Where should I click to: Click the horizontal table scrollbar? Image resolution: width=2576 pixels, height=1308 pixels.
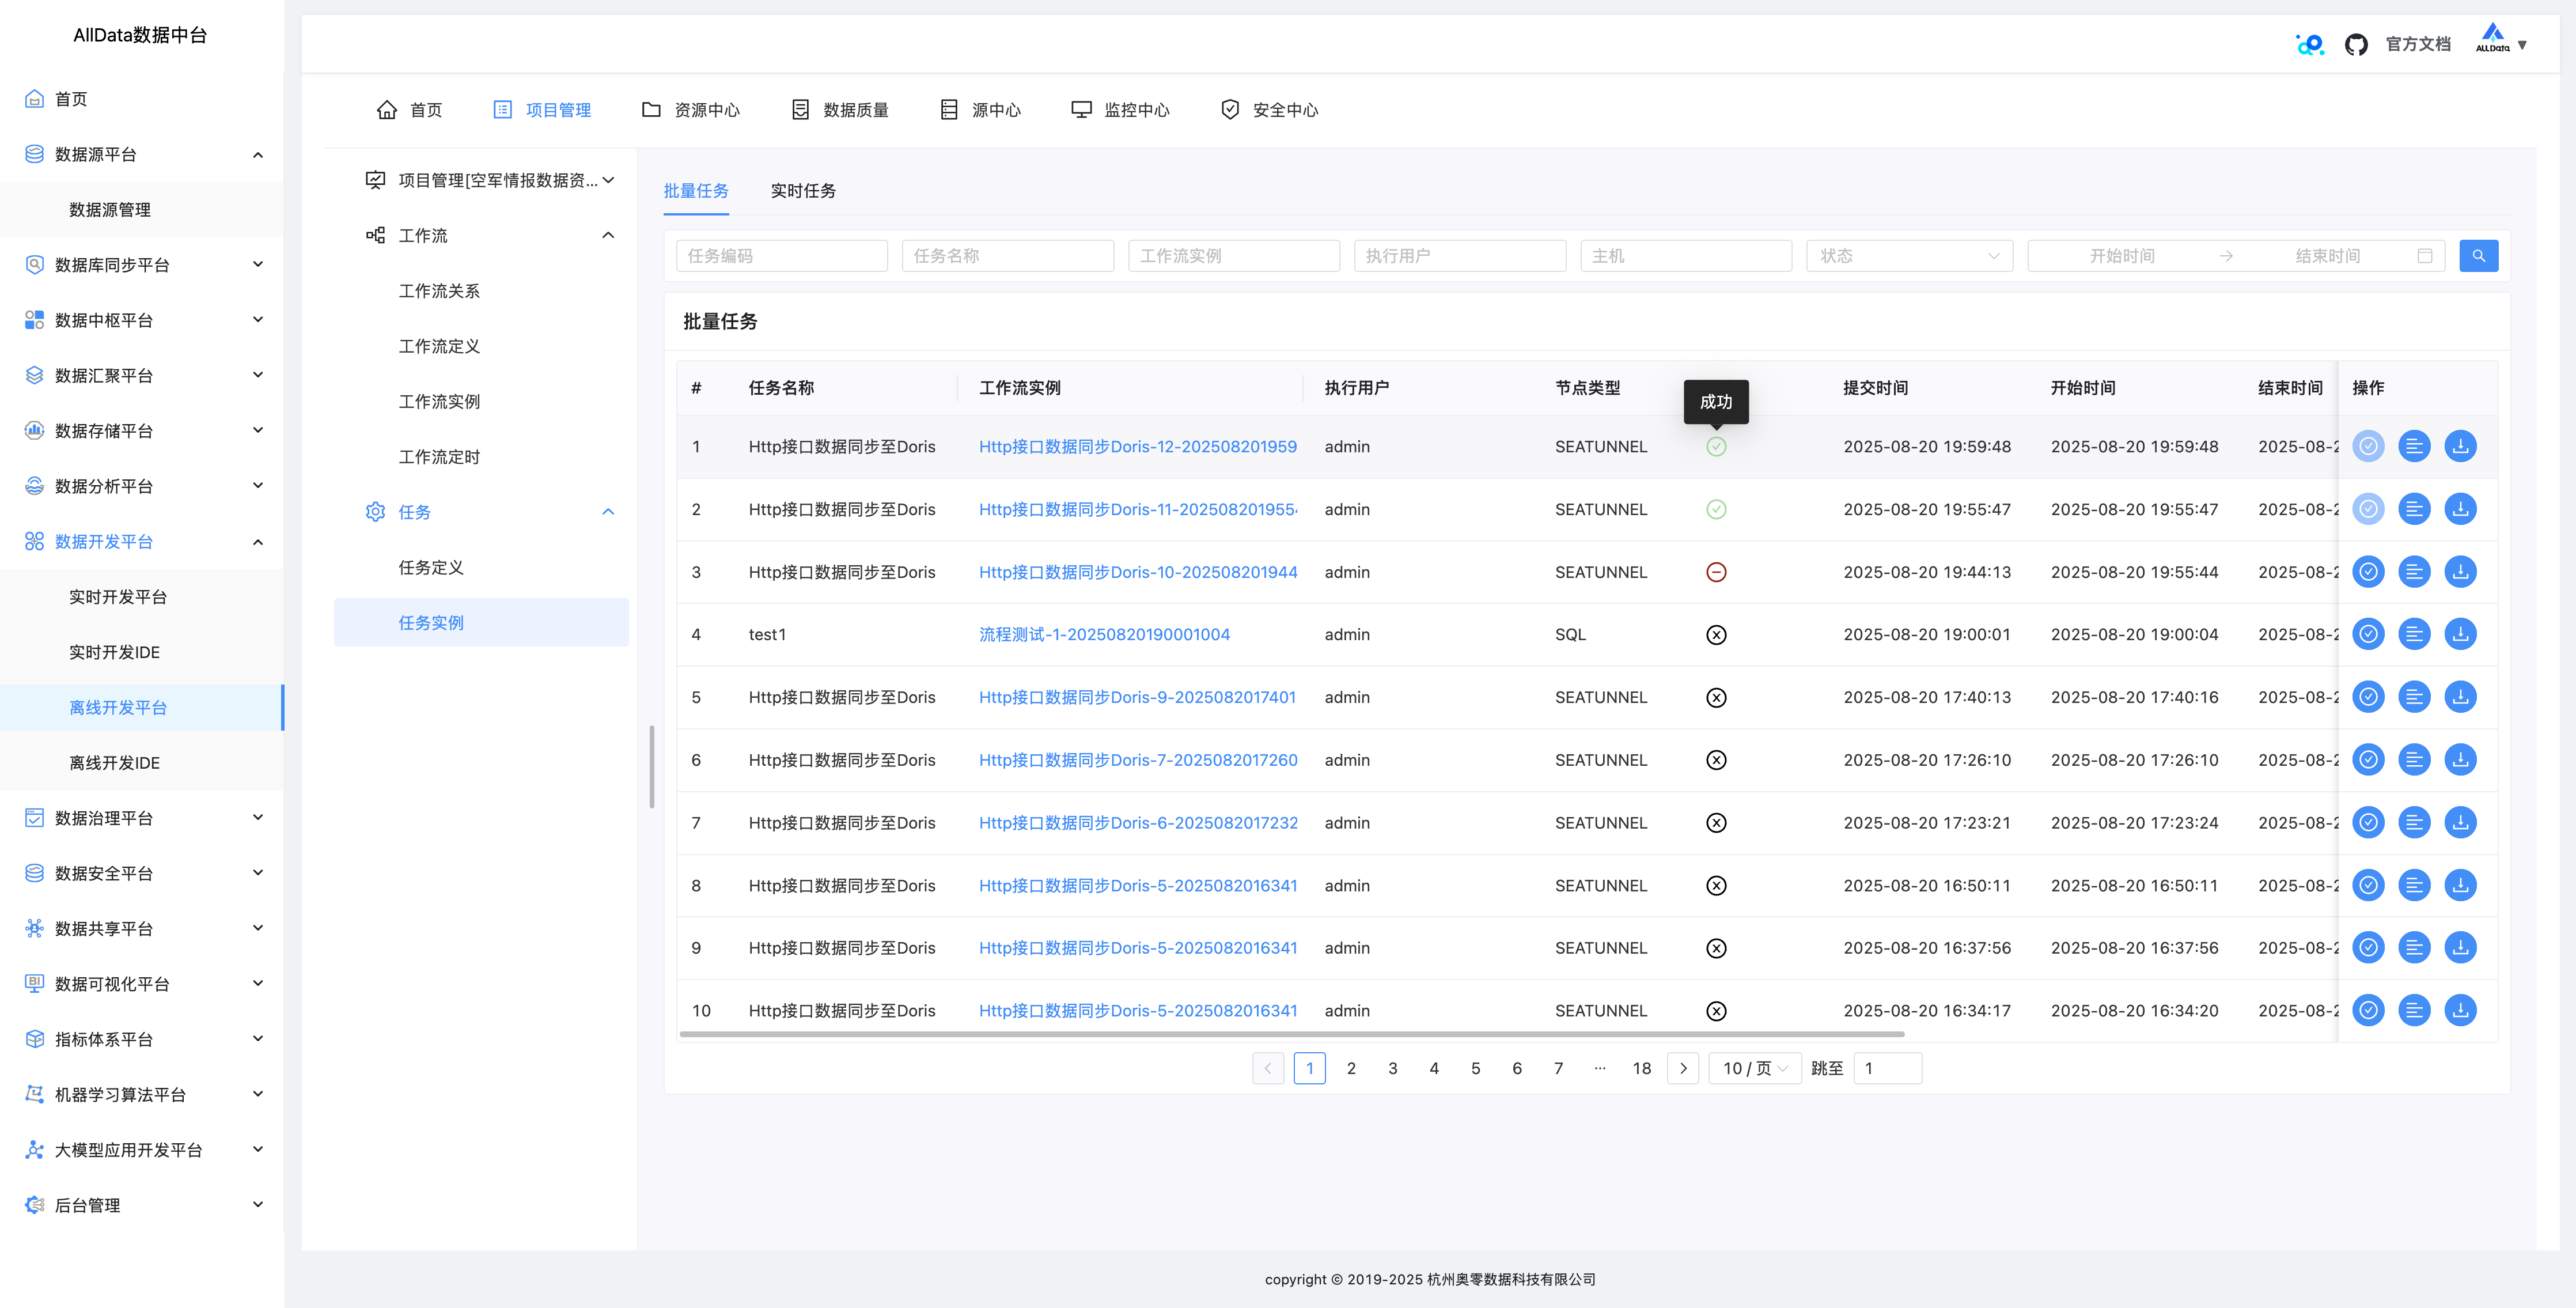(x=1290, y=1034)
